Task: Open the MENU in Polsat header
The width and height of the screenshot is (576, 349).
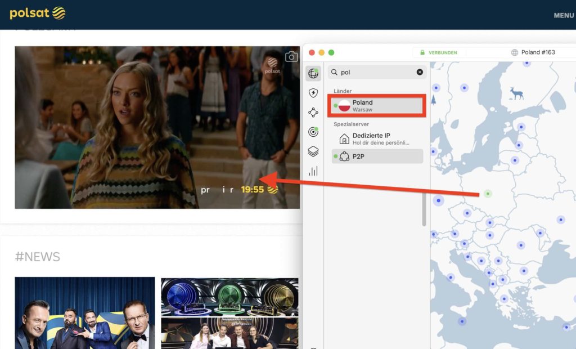Action: pos(563,15)
